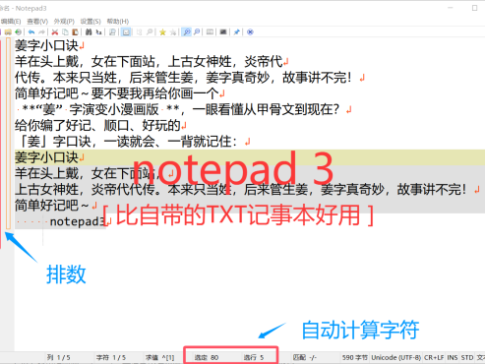Click the 字符 1/5 status field
Viewport: 485px width, 364px height.
(111, 357)
